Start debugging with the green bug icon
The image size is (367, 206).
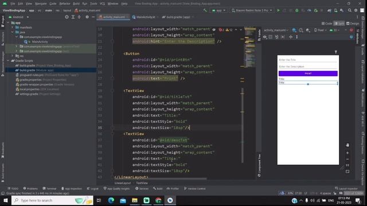pyautogui.click(x=297, y=10)
